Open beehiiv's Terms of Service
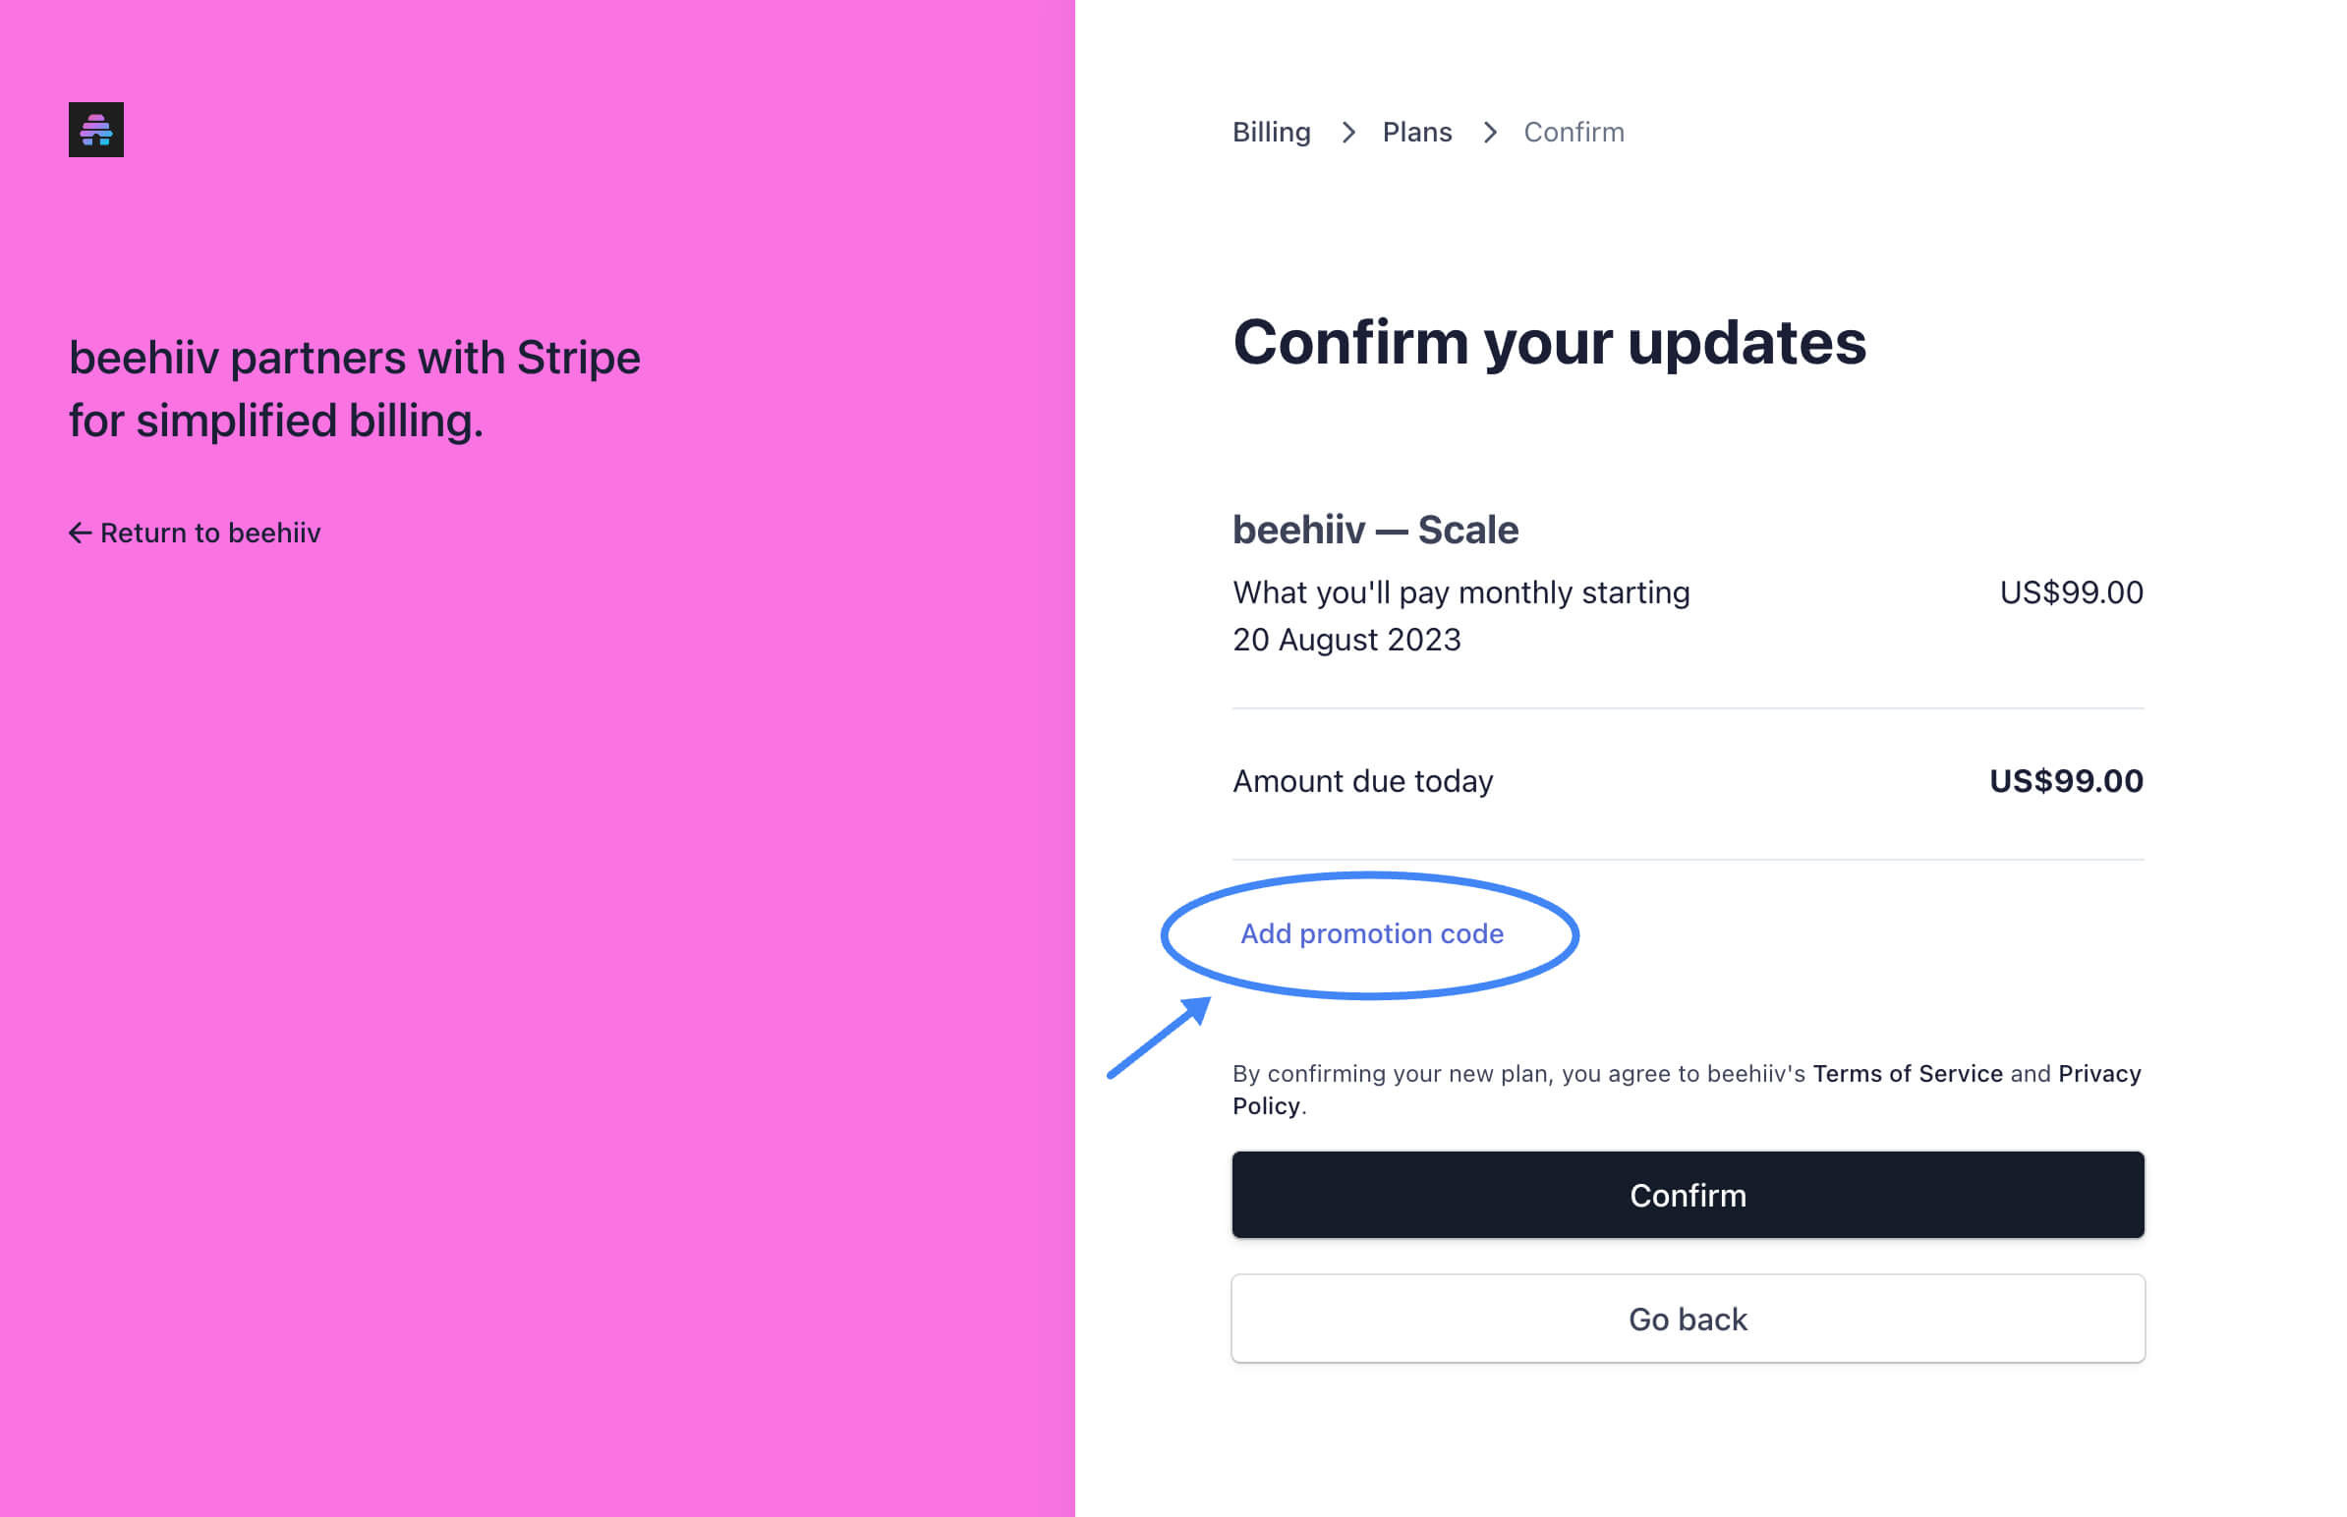This screenshot has width=2347, height=1517. pyautogui.click(x=1907, y=1074)
